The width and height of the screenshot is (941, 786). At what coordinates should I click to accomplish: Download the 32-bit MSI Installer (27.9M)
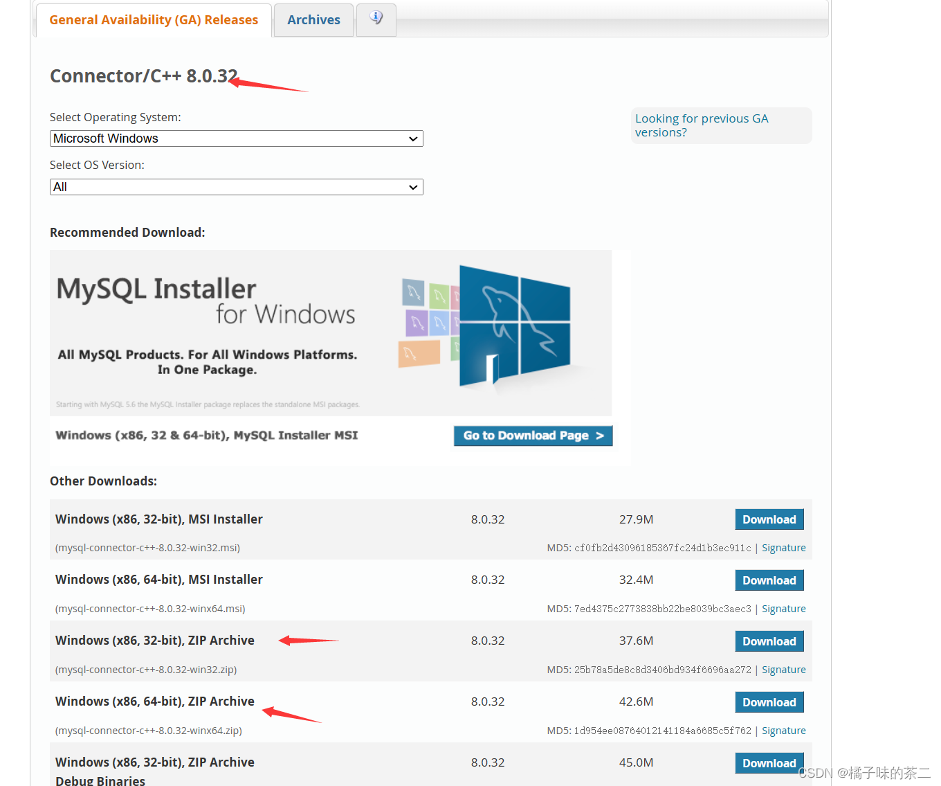pyautogui.click(x=769, y=519)
